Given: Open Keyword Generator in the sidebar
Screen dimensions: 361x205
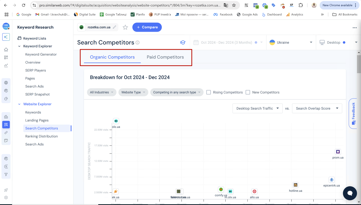Looking at the screenshot, I should pos(41,54).
